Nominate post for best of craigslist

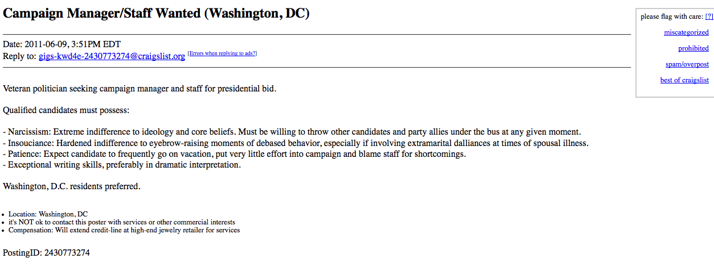click(x=684, y=80)
